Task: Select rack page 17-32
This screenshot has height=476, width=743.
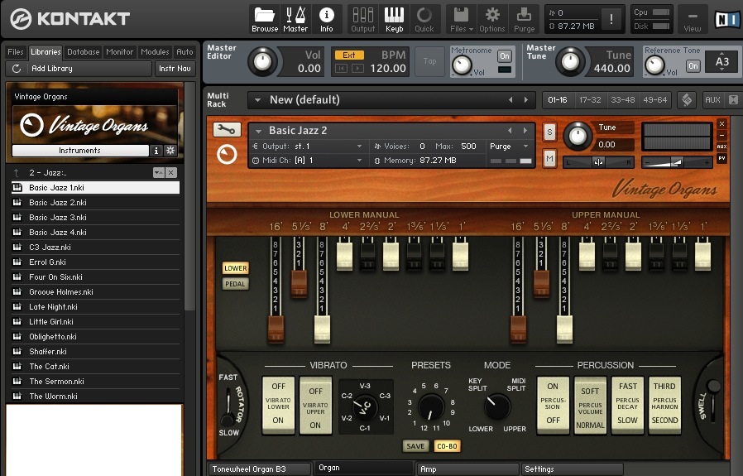Action: coord(590,100)
